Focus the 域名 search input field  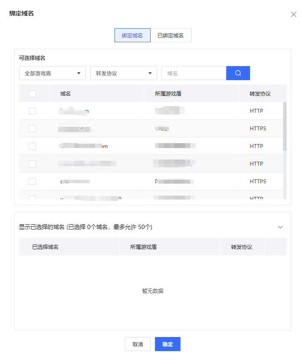point(194,73)
